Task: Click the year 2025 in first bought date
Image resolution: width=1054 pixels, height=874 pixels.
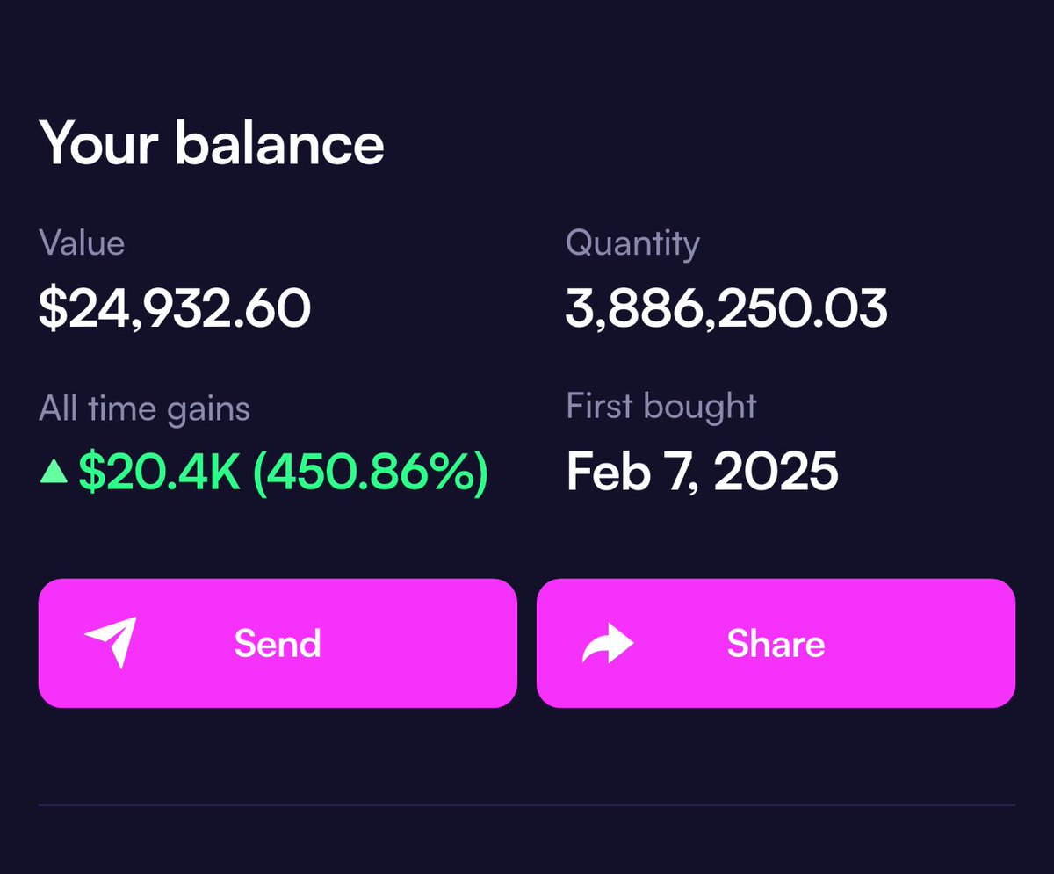Action: coord(776,472)
